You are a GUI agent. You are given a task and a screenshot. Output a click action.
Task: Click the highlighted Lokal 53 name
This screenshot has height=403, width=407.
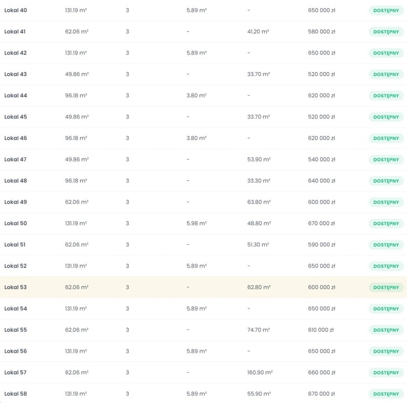click(x=16, y=288)
